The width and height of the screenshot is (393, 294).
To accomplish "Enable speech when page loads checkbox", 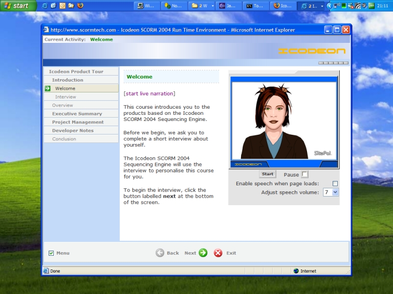I will [x=335, y=184].
